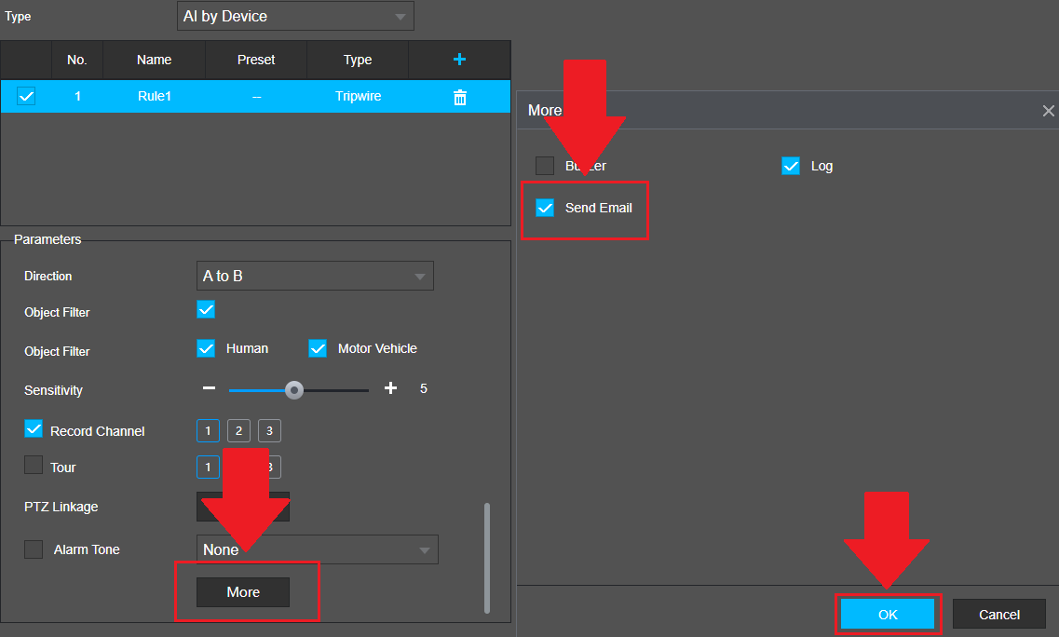Click the PTZ Linkage label
Image resolution: width=1059 pixels, height=637 pixels.
pos(61,507)
